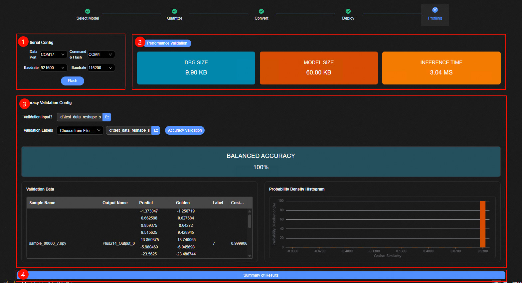This screenshot has height=283, width=522.
Task: Browse folder for Validation Input3 file
Action: (x=107, y=117)
